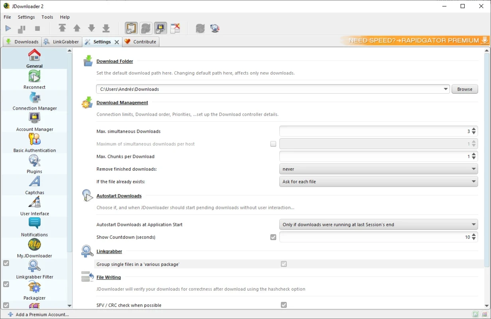Click Add a Premium Account link

tap(38, 315)
